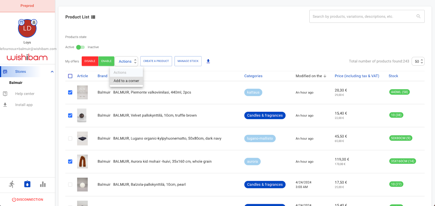Click the Help center question icon

point(5,94)
